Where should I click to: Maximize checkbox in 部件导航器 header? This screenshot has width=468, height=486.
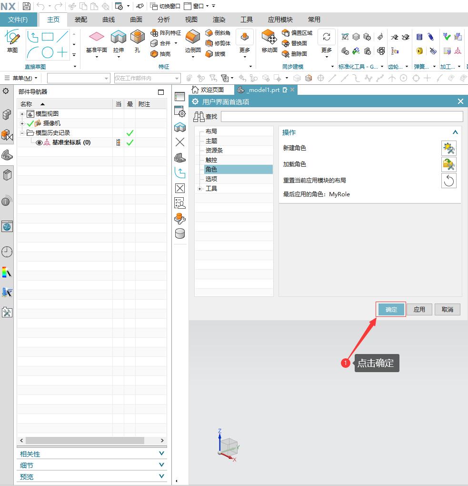point(161,92)
